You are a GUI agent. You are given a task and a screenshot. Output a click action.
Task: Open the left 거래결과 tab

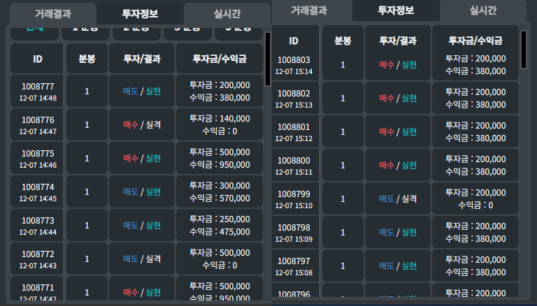coord(53,13)
